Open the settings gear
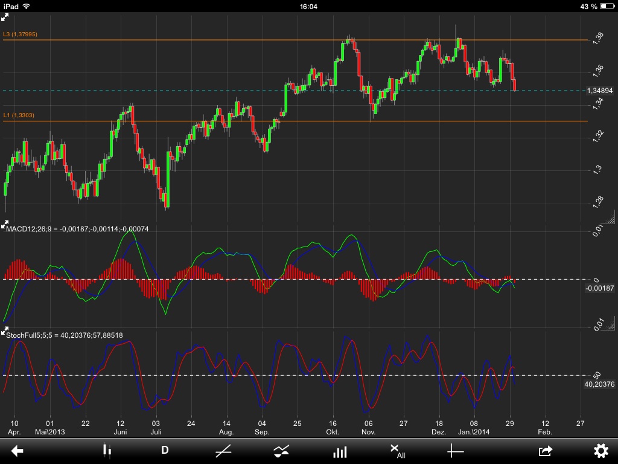This screenshot has height=464, width=618. click(601, 451)
